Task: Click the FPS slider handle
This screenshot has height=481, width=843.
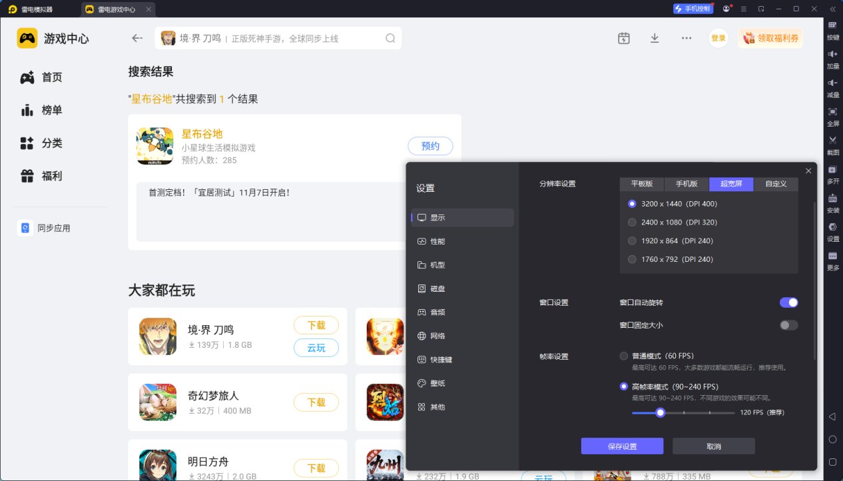Action: (x=660, y=412)
